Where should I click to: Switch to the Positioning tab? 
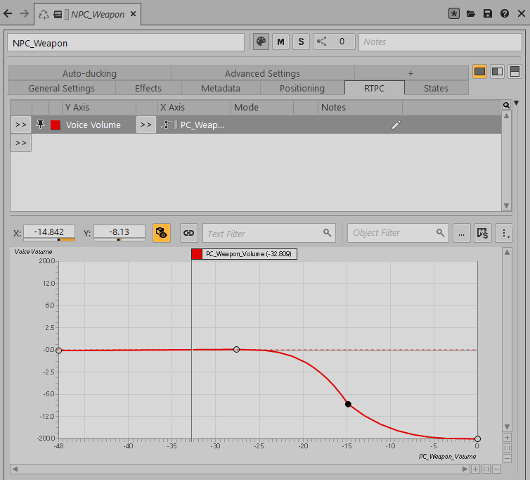pyautogui.click(x=302, y=88)
